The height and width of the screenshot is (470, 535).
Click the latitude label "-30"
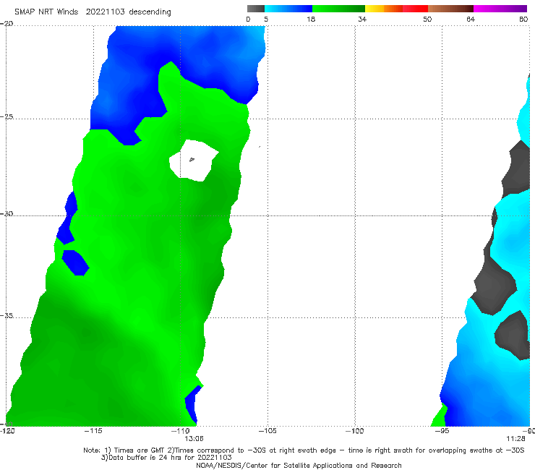click(7, 213)
